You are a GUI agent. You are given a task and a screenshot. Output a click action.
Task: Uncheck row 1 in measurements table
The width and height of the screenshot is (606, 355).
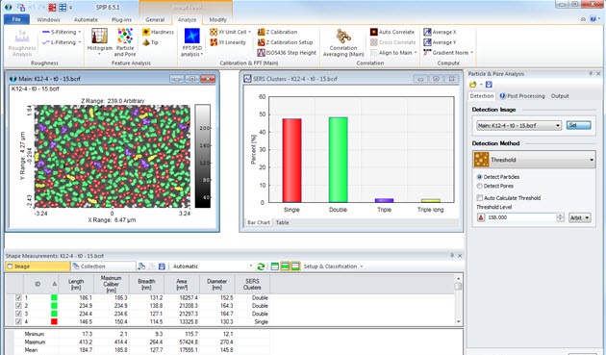(18, 298)
